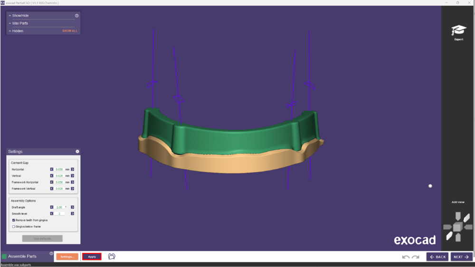
Task: Click the redo arrow icon
Action: 416,257
